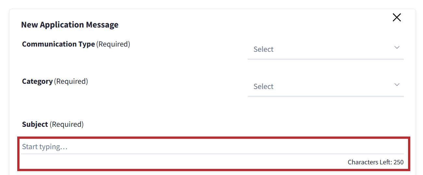Click "(Required)" next to Category
The image size is (423, 175).
tap(71, 81)
